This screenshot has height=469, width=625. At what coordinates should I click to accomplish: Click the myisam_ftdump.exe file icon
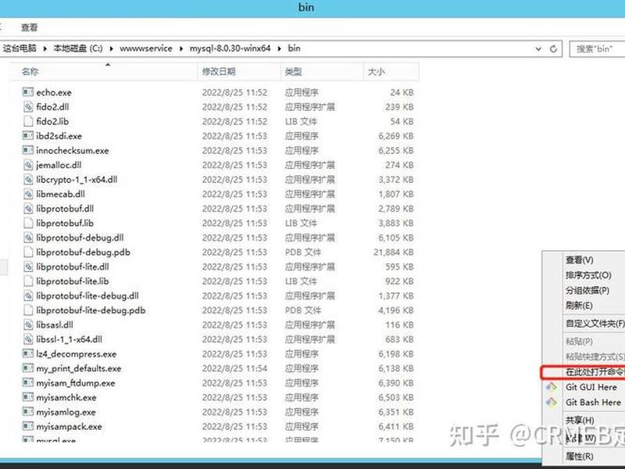pyautogui.click(x=28, y=383)
